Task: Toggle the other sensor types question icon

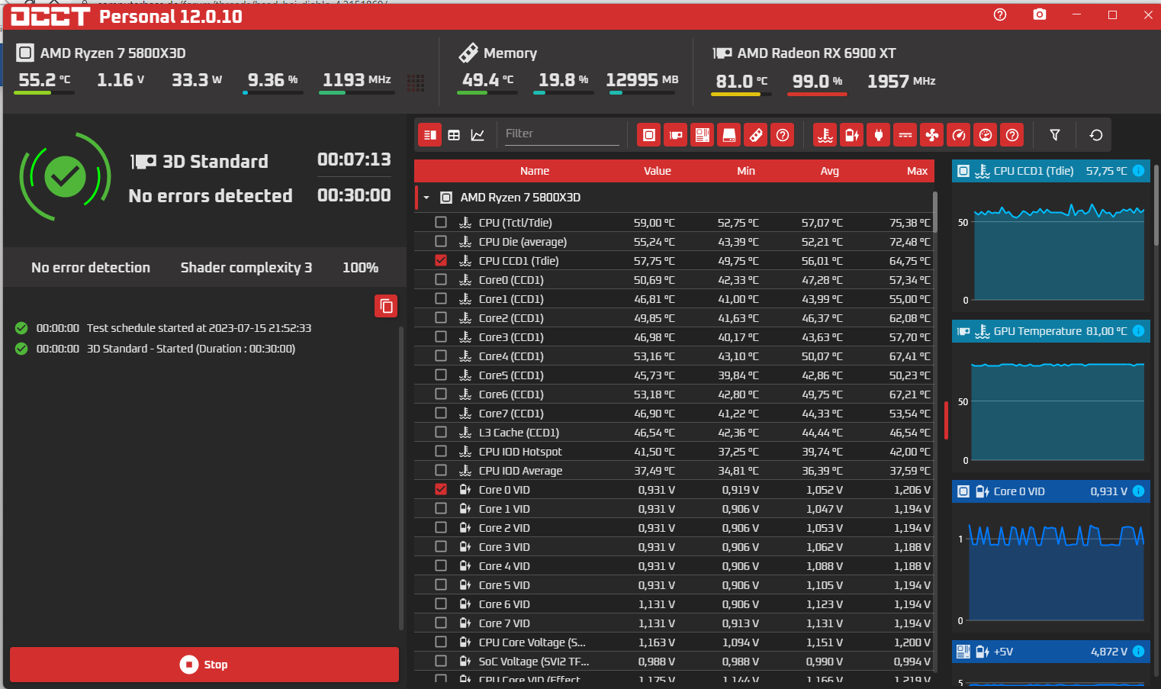Action: coord(1012,135)
